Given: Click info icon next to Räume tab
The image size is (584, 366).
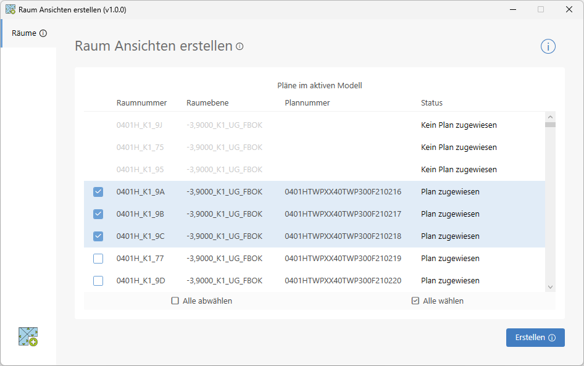Looking at the screenshot, I should pos(43,33).
